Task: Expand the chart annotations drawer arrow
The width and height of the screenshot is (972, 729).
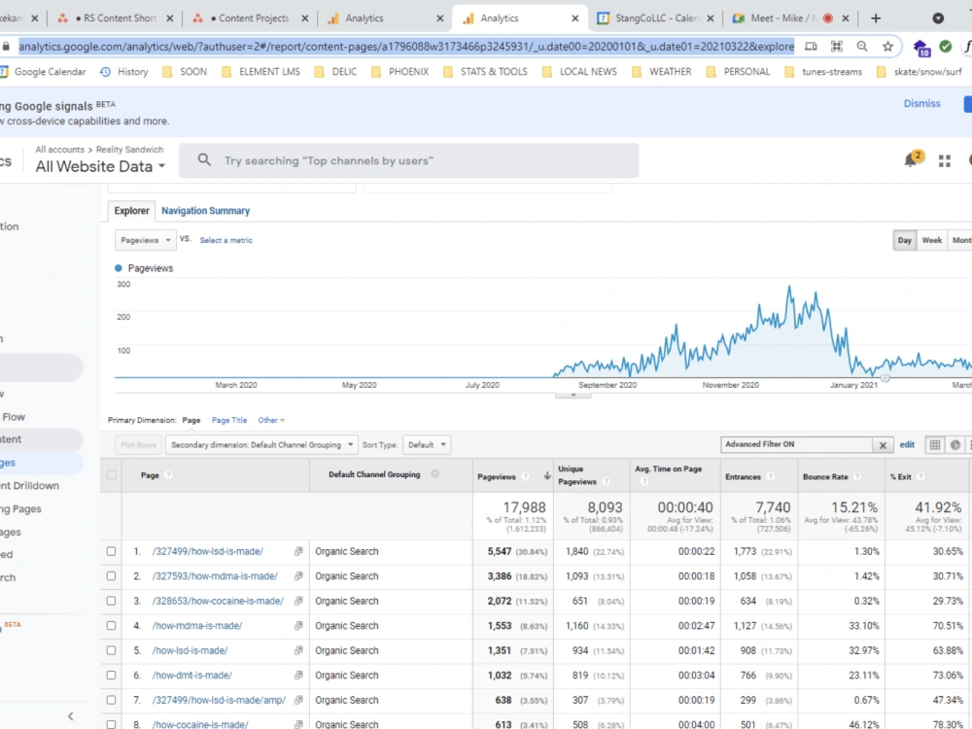Action: point(573,395)
